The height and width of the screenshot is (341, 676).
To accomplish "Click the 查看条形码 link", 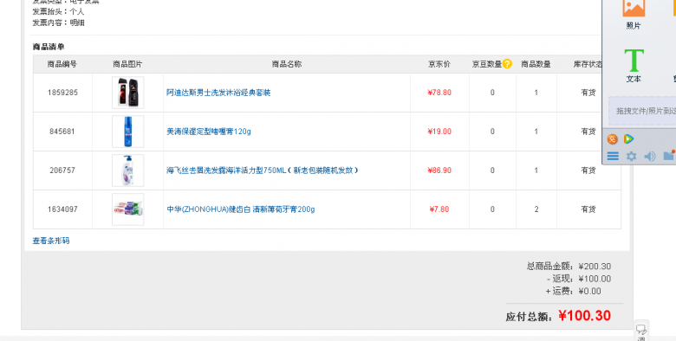I will (51, 241).
